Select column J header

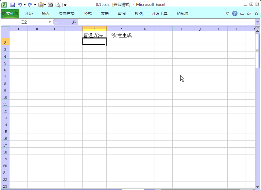tap(200, 29)
